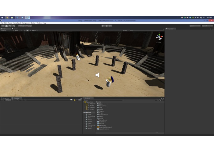Adjust the Project icon size slider
214x152 pixels.
point(159,133)
